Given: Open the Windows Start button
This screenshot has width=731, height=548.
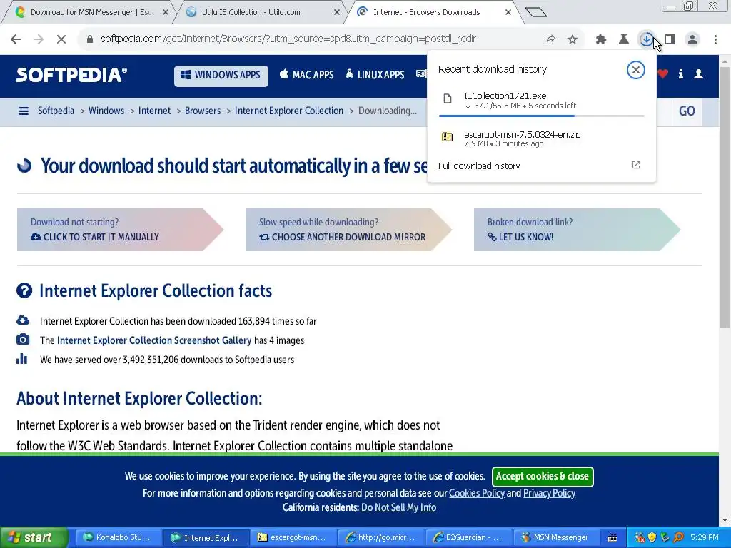Looking at the screenshot, I should tap(34, 538).
